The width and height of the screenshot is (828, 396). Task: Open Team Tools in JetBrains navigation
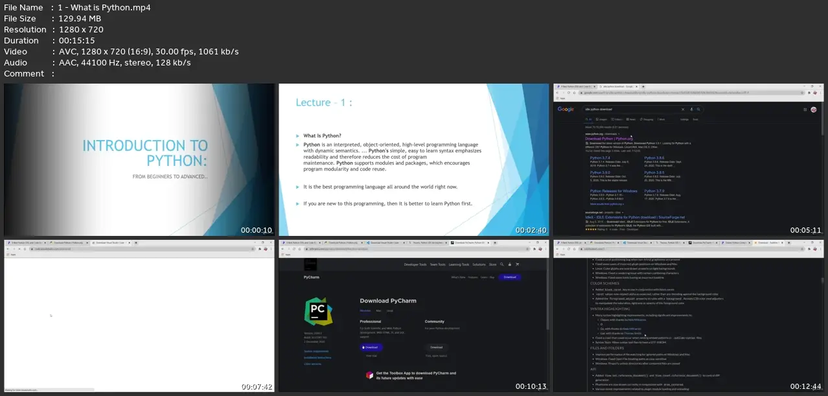pos(437,264)
